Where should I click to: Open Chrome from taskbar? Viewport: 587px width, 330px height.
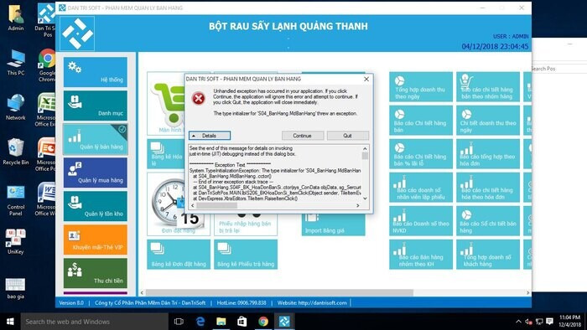pos(263,322)
